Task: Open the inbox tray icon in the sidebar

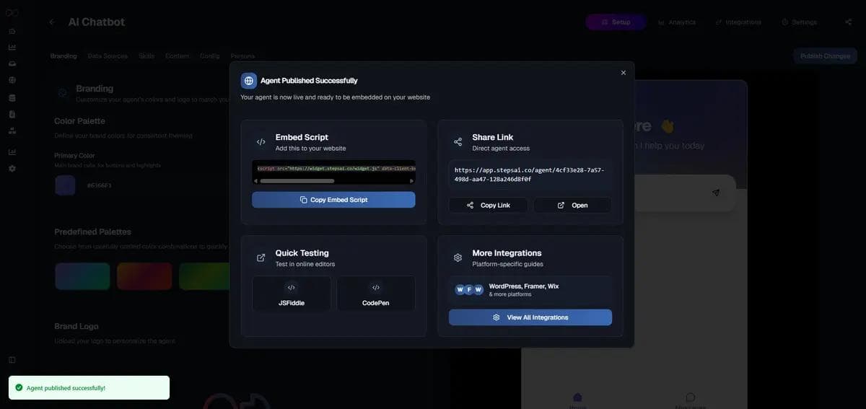Action: tap(12, 63)
